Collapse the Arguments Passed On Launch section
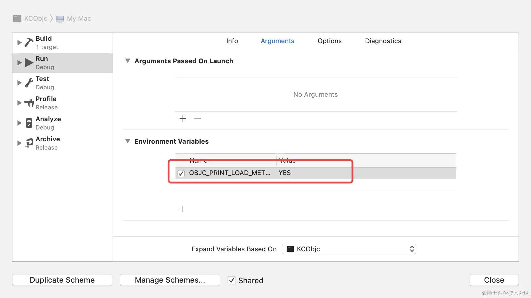Viewport: 531px width, 298px height. pos(128,61)
